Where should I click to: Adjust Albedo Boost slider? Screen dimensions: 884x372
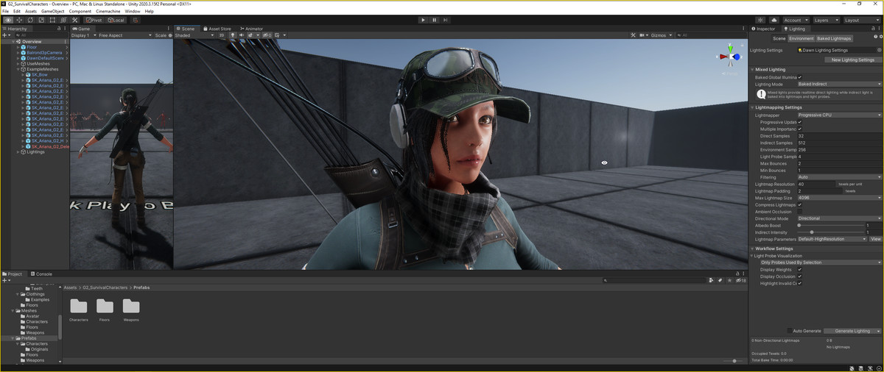click(831, 225)
